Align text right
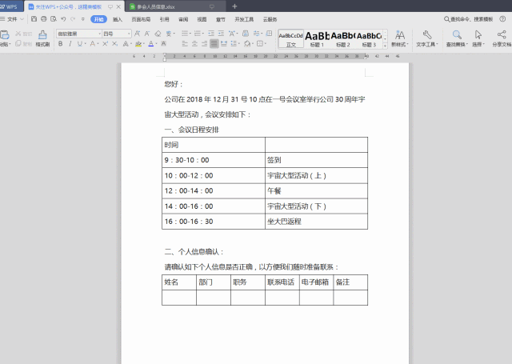Image resolution: width=512 pixels, height=364 pixels. tap(205, 44)
